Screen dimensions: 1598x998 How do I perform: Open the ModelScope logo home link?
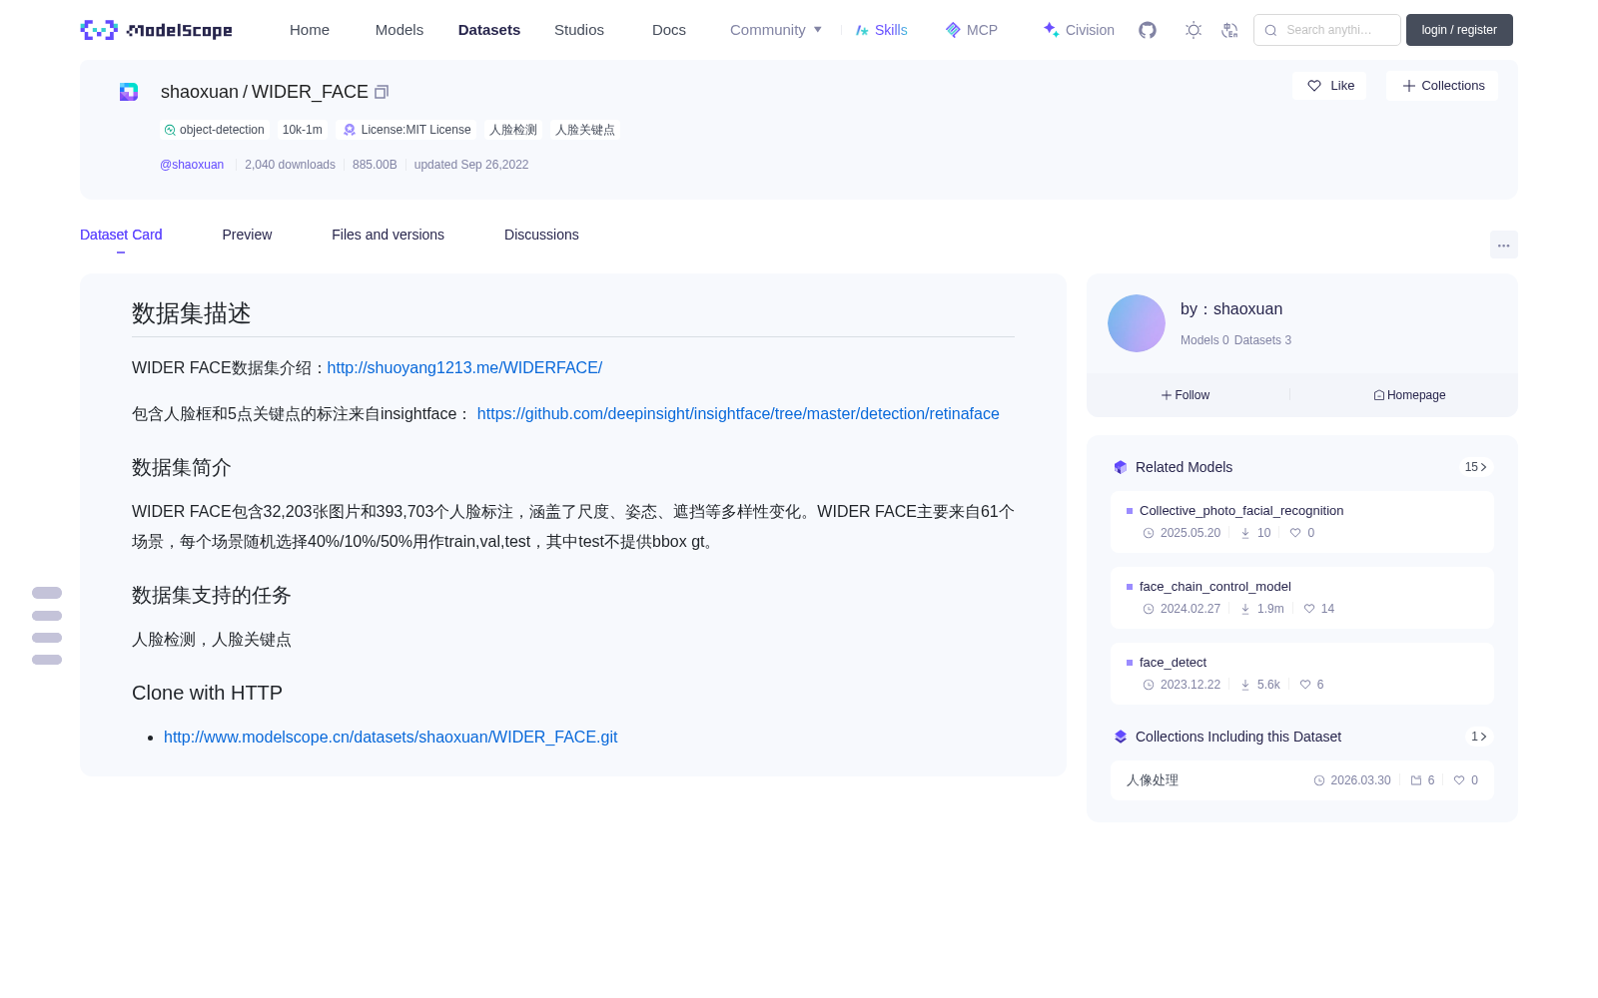point(156,30)
